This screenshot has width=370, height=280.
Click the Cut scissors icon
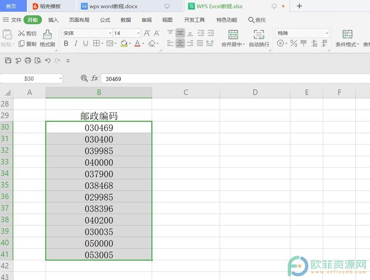(x=21, y=33)
